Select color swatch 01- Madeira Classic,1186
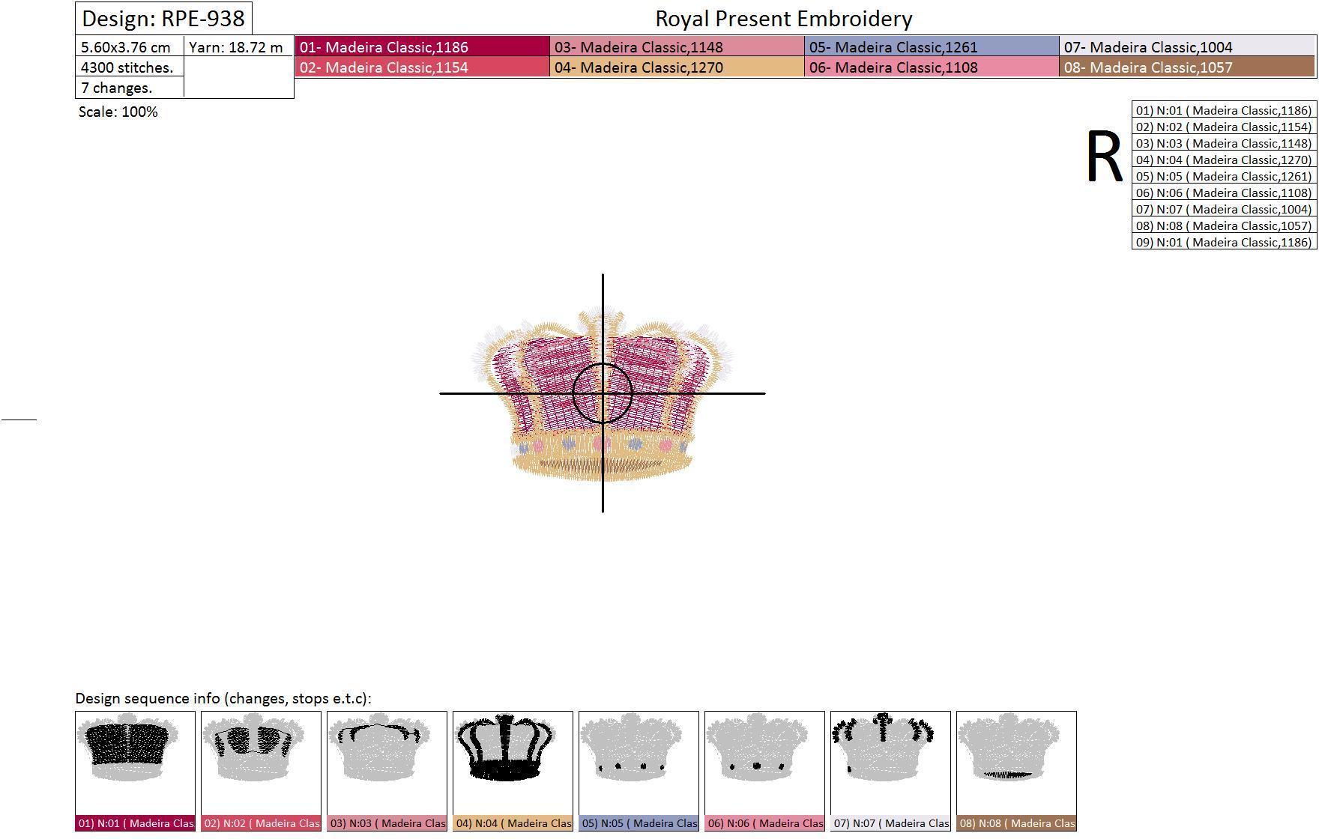This screenshot has height=839, width=1319. pos(422,46)
